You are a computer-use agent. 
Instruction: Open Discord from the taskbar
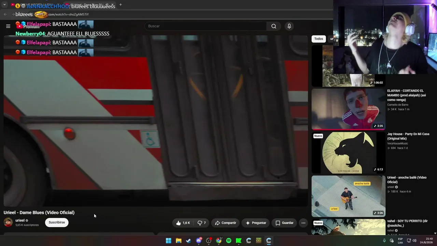199,241
